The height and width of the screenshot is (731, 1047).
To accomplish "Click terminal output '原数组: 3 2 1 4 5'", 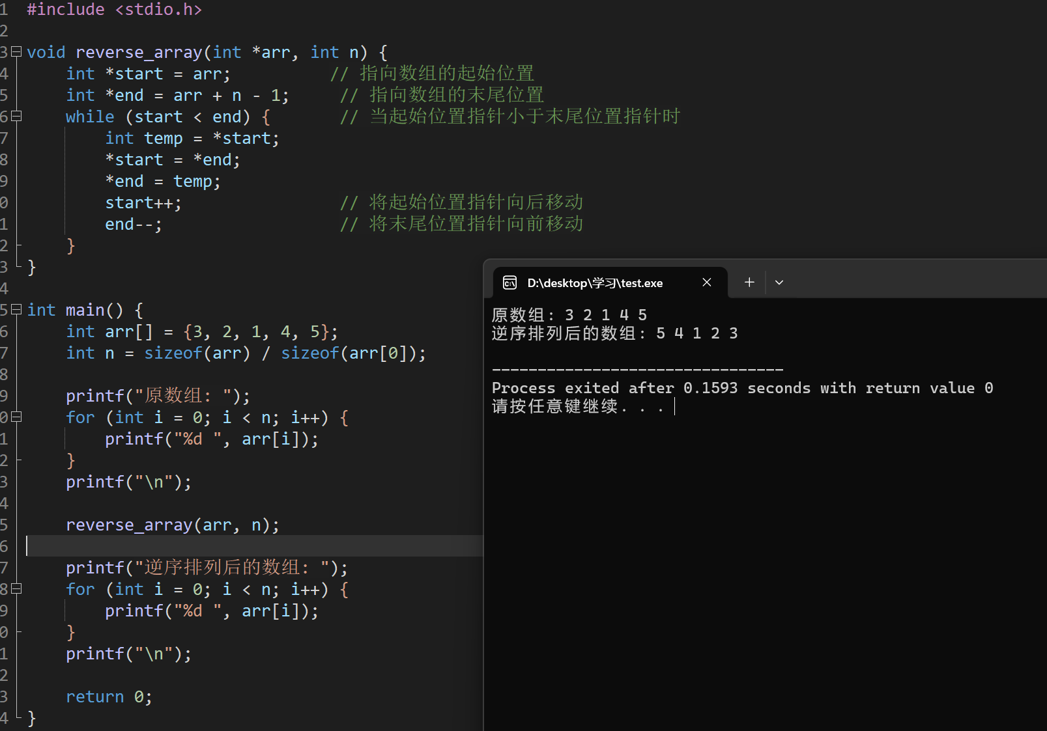I will [569, 315].
